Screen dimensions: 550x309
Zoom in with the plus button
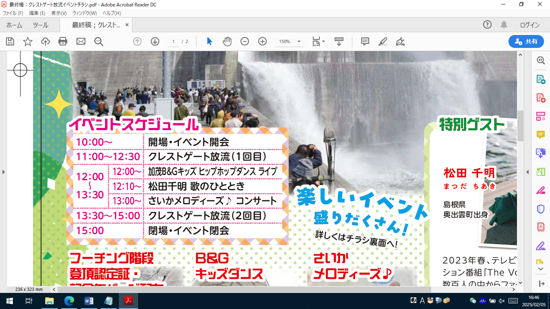pos(263,41)
